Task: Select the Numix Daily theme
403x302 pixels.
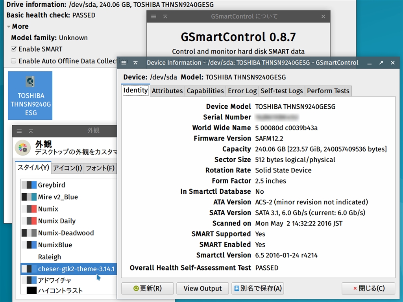Action: pyautogui.click(x=68, y=221)
